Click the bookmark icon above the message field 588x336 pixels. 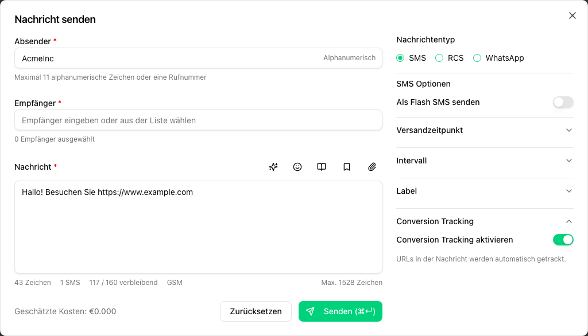[347, 167]
